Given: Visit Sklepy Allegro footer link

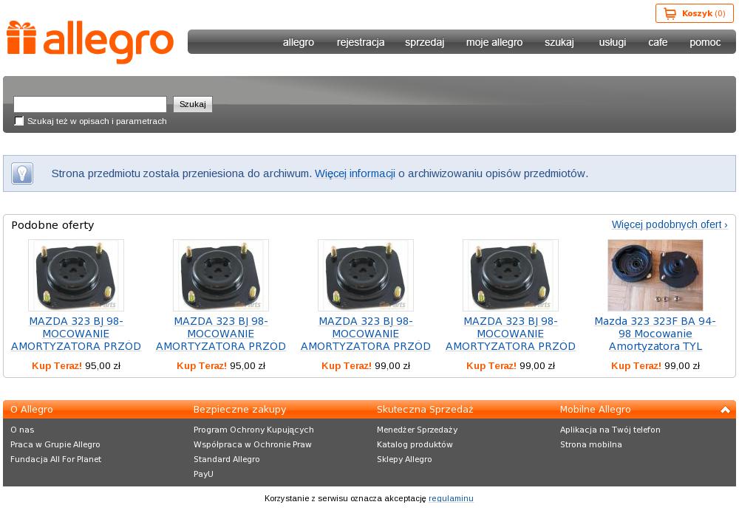Looking at the screenshot, I should click(x=404, y=459).
